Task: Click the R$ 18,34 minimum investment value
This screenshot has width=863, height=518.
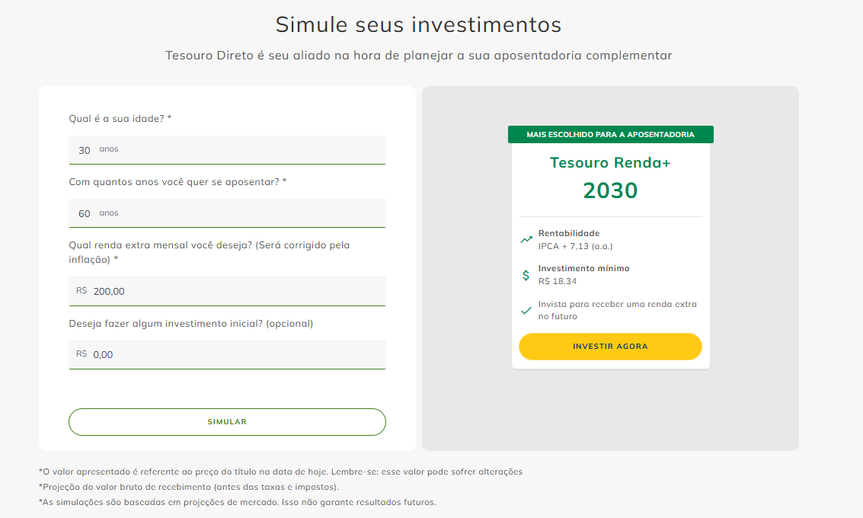Action: point(557,281)
